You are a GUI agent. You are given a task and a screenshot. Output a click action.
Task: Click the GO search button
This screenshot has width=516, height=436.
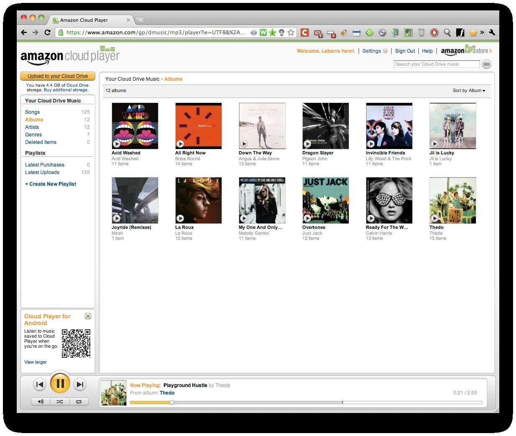pos(486,64)
